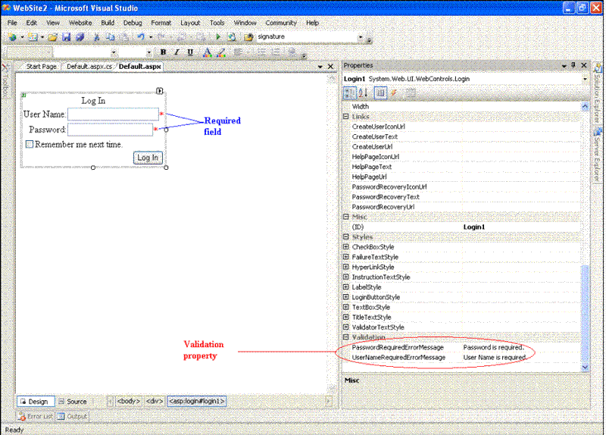Select the <body> tag navigator

(x=128, y=402)
